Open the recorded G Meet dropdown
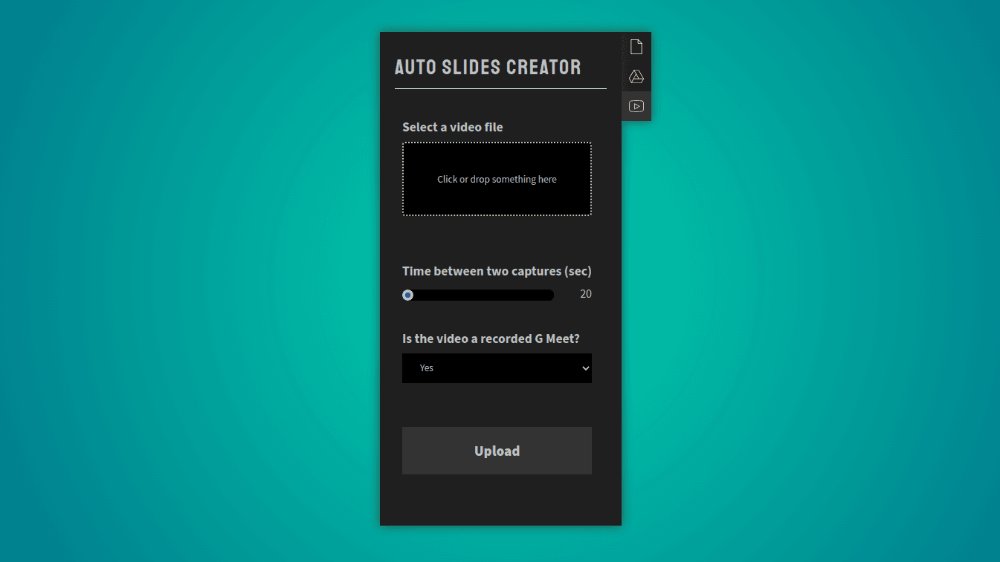 click(497, 368)
